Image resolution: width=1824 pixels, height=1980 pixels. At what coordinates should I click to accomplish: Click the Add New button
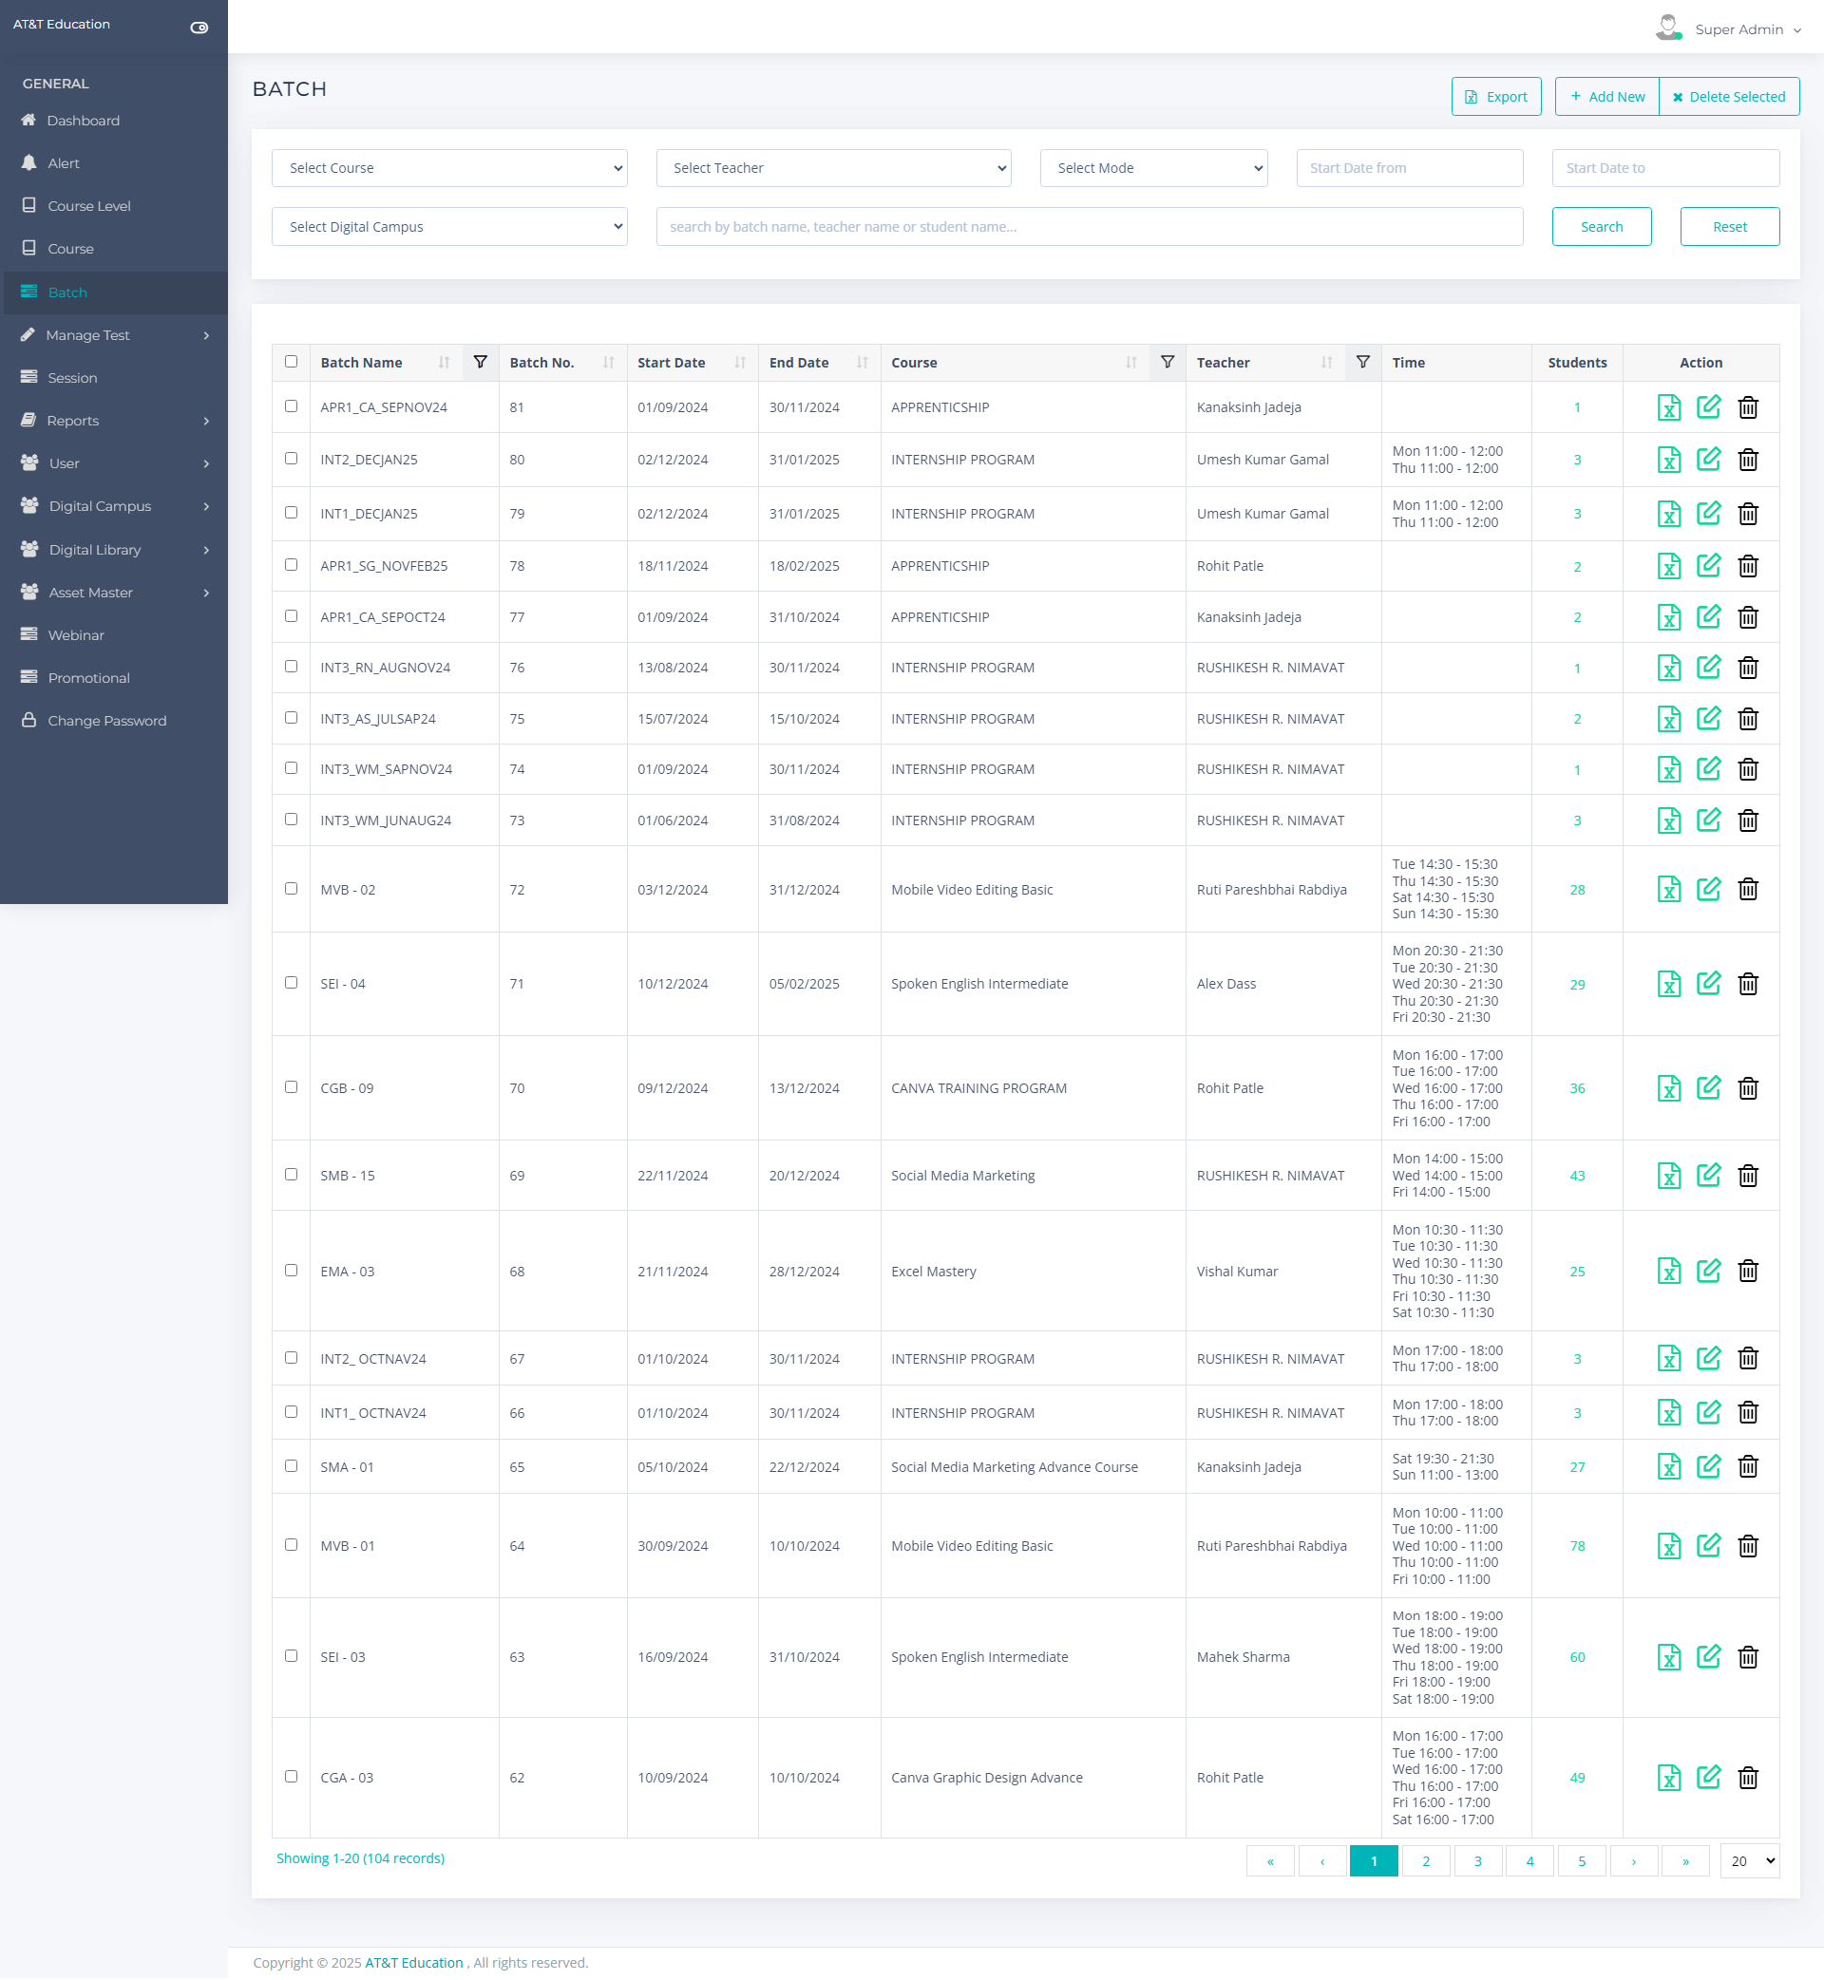click(1606, 97)
